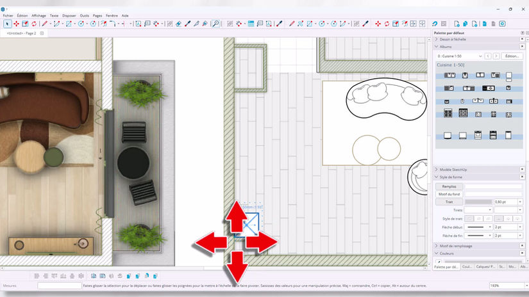
Task: Click the gray stroke color swatch
Action: [478, 202]
